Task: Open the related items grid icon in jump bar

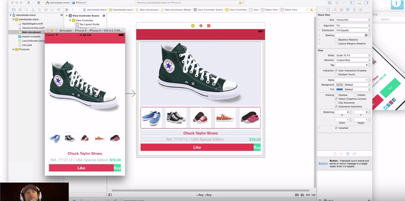Action: pos(67,10)
